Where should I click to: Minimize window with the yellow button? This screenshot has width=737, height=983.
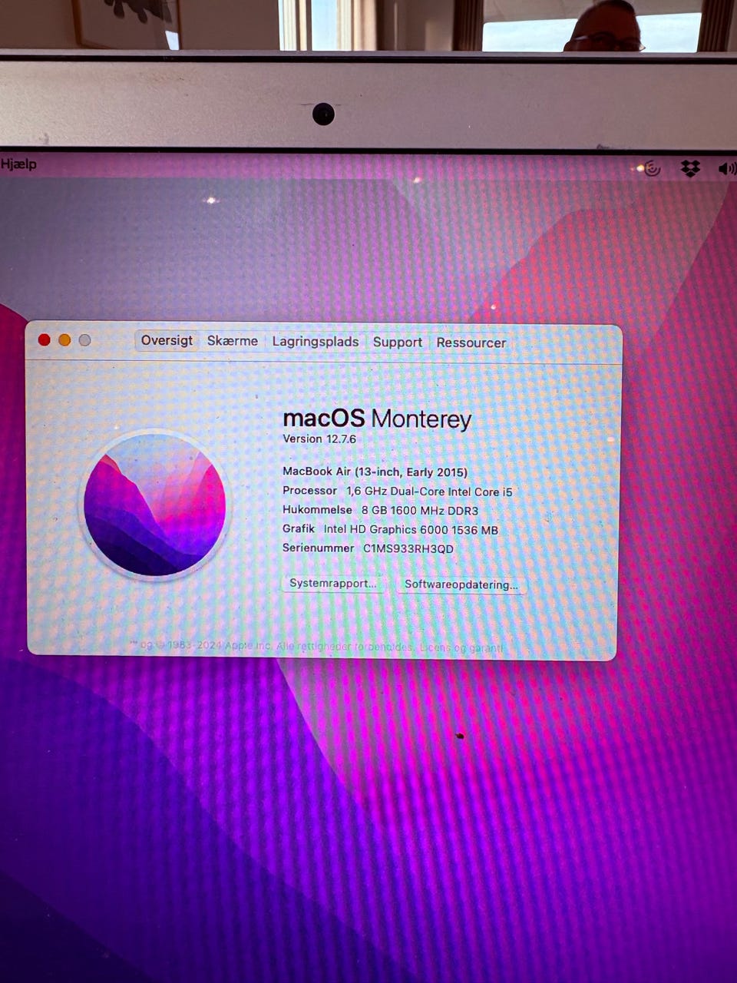click(64, 339)
